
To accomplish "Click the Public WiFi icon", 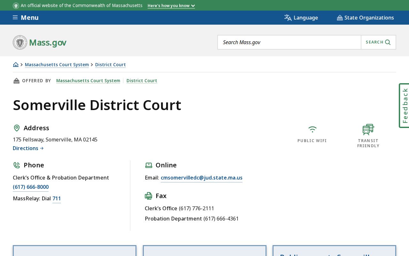I will point(312,129).
